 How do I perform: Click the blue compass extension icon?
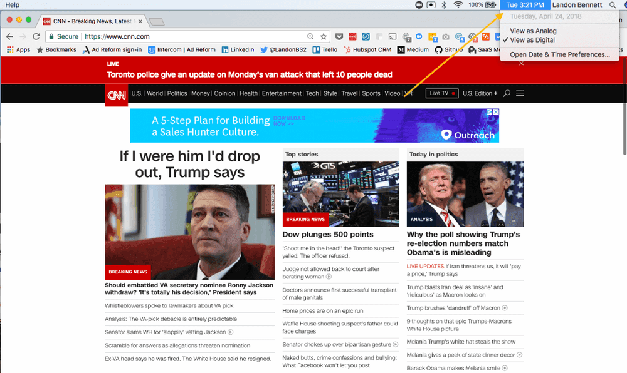pos(366,37)
